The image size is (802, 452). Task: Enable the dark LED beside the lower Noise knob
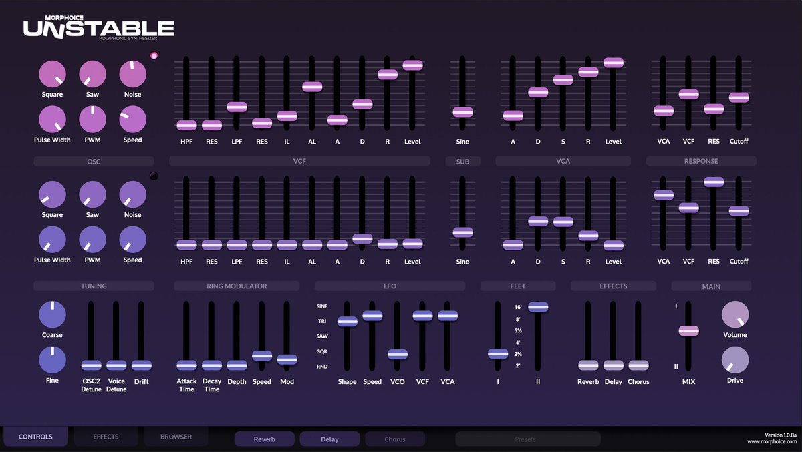(x=154, y=176)
